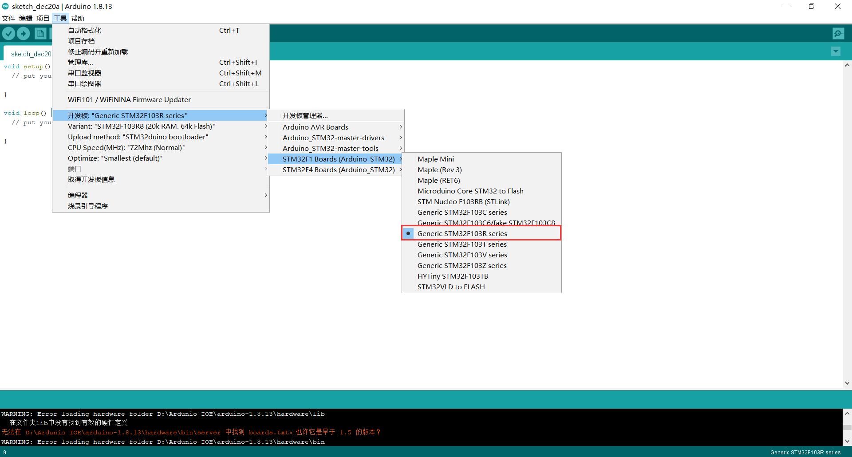Expand the Upload method submenu
The image size is (852, 457).
[x=161, y=137]
